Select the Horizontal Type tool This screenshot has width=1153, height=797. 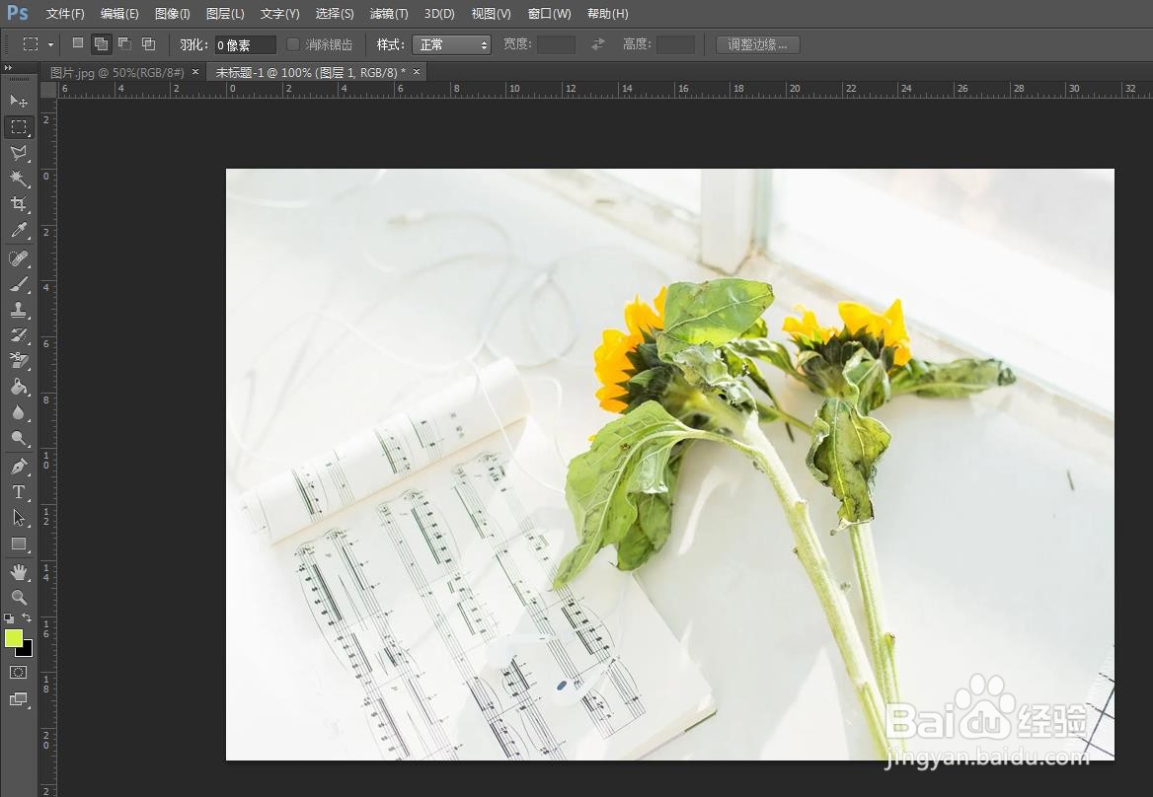tap(19, 492)
